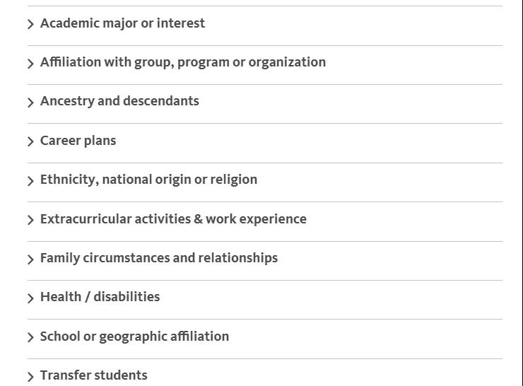Click the arrow next to Affiliation with group

coord(30,64)
